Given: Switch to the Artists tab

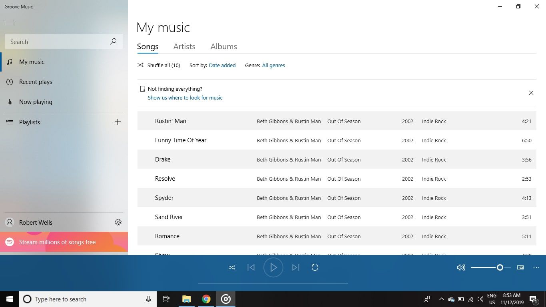Looking at the screenshot, I should (184, 46).
